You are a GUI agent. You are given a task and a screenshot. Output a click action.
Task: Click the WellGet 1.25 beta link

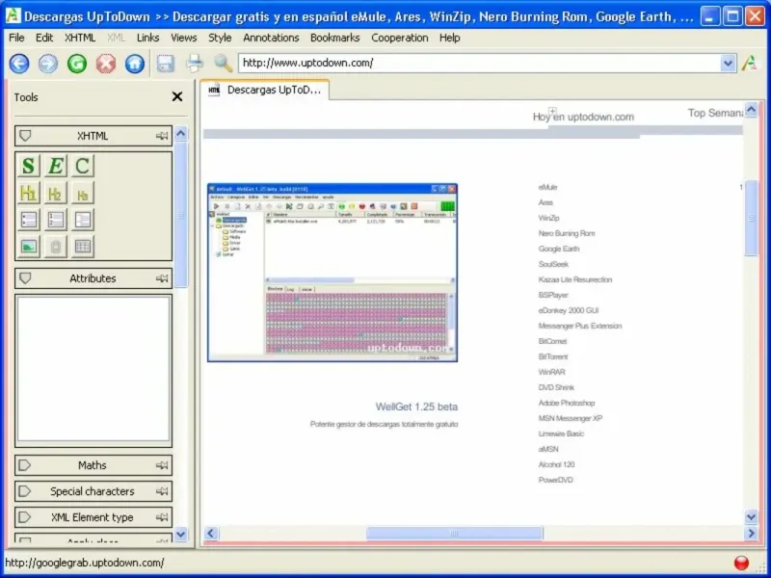tap(416, 407)
